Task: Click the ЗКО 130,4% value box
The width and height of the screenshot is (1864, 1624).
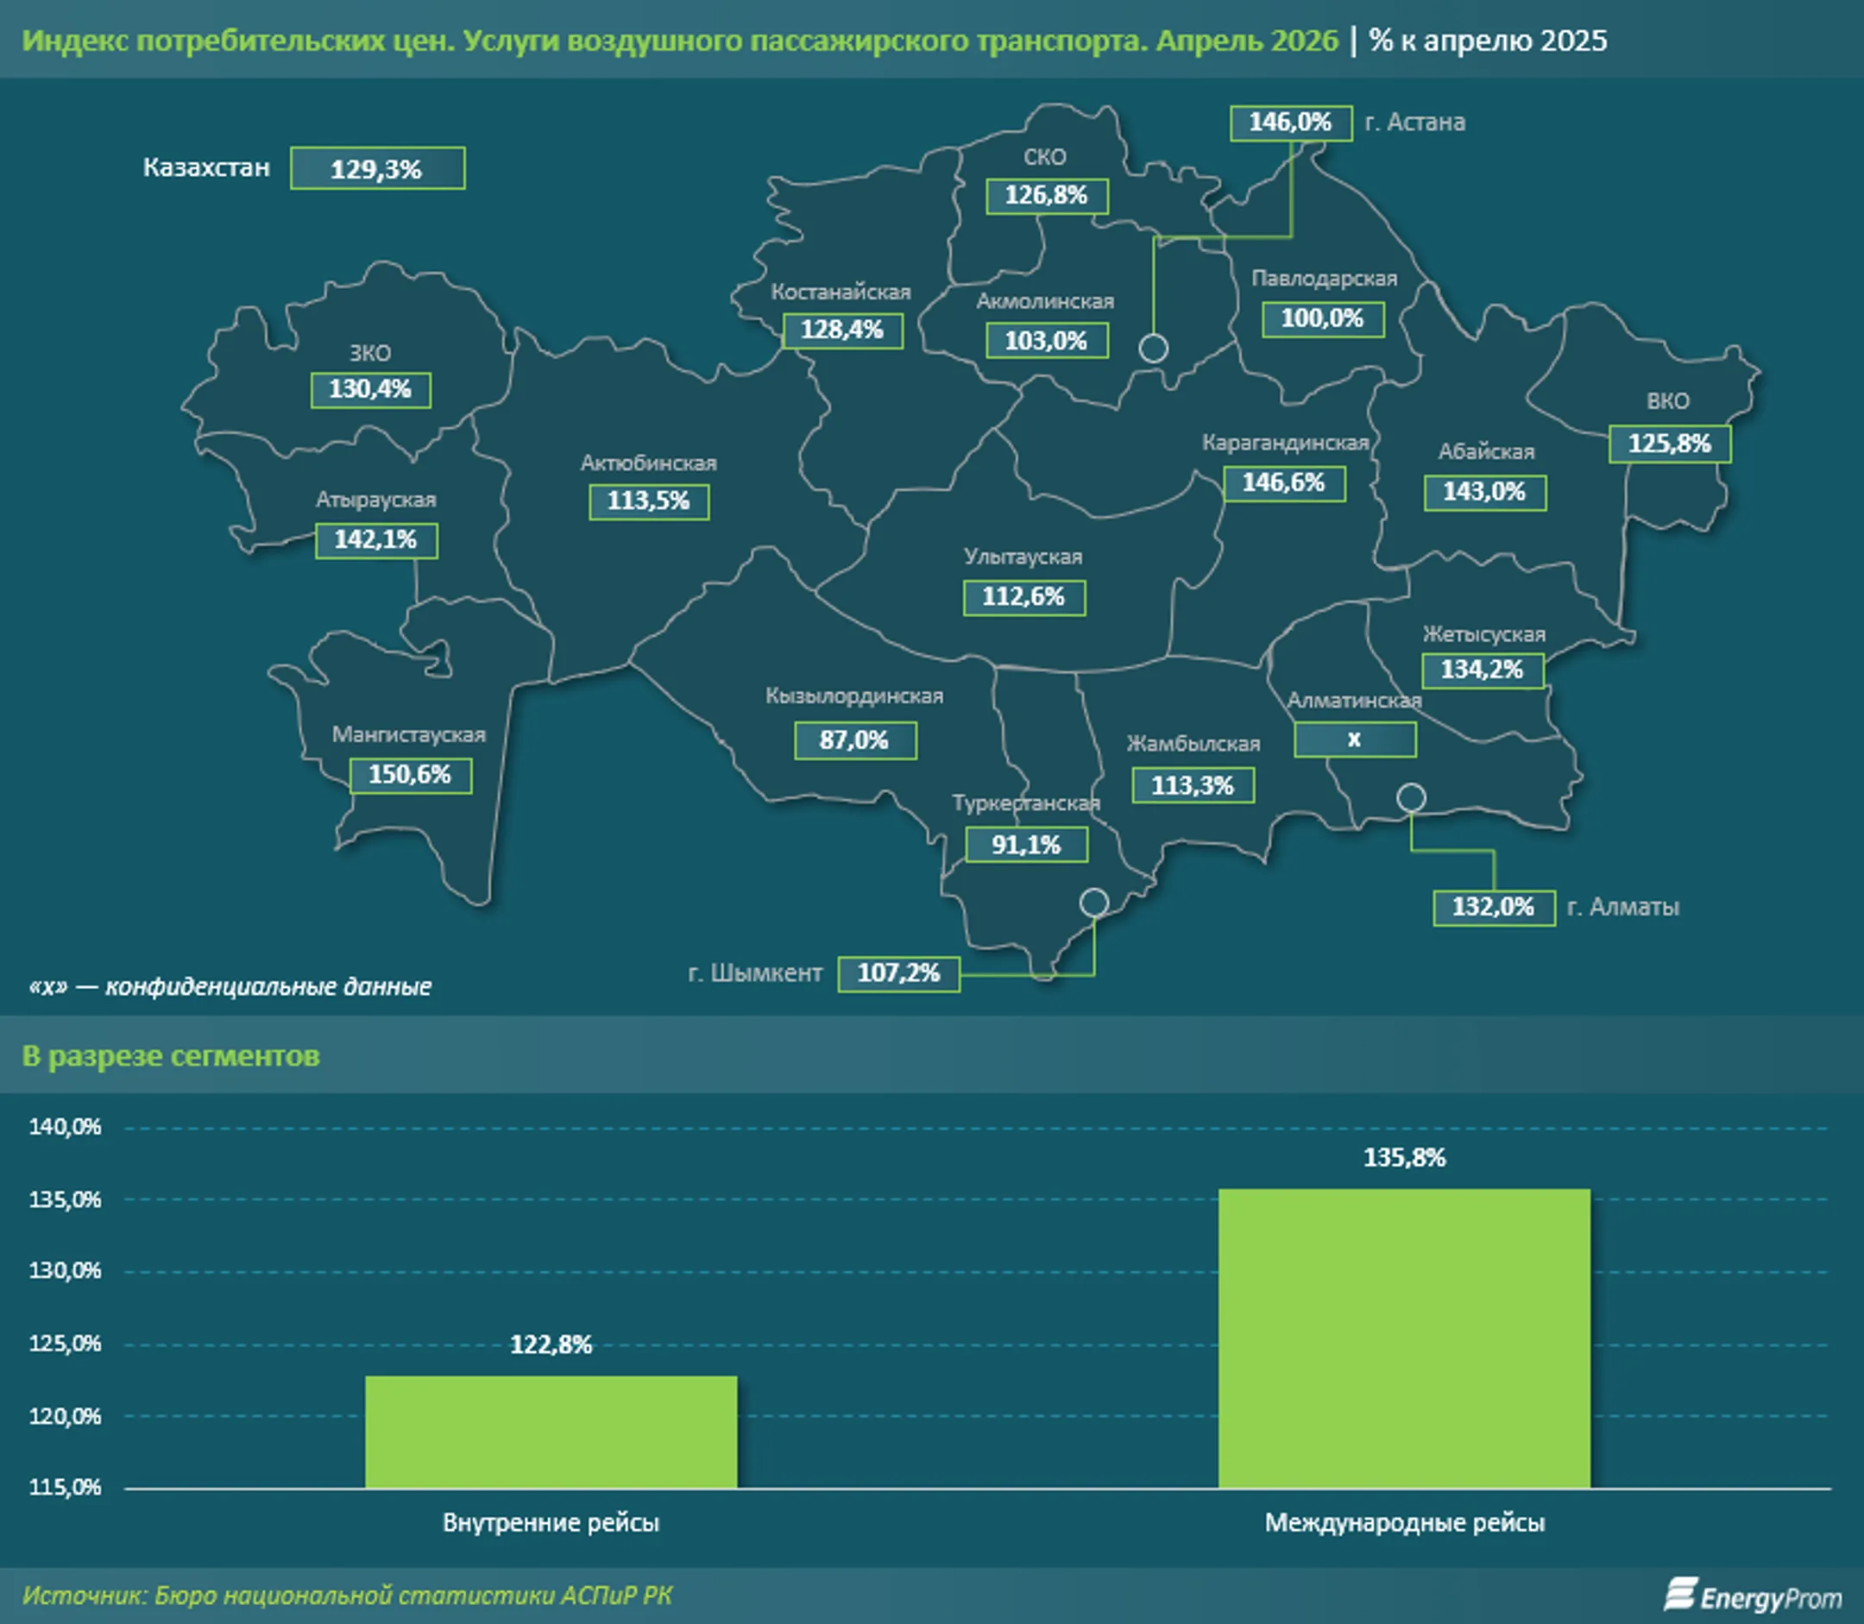Action: pyautogui.click(x=370, y=390)
